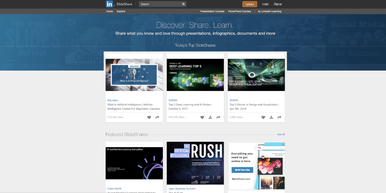
Task: Download the Top 5 Deep Learning slideshare
Action: [210, 117]
